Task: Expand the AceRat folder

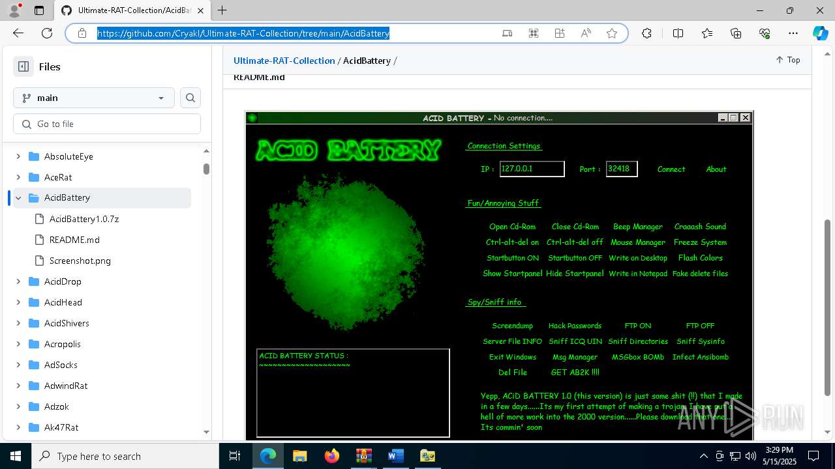Action: coord(18,177)
